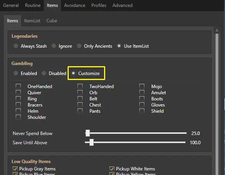Viewport: 225px width, 175px height.
Task: Enable TwoHanded gambling checkbox
Action: (x=80, y=86)
